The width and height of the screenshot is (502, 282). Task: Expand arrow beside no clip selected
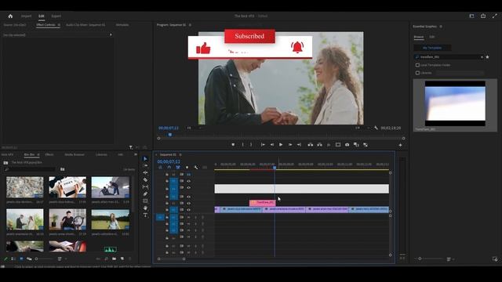pyautogui.click(x=111, y=34)
